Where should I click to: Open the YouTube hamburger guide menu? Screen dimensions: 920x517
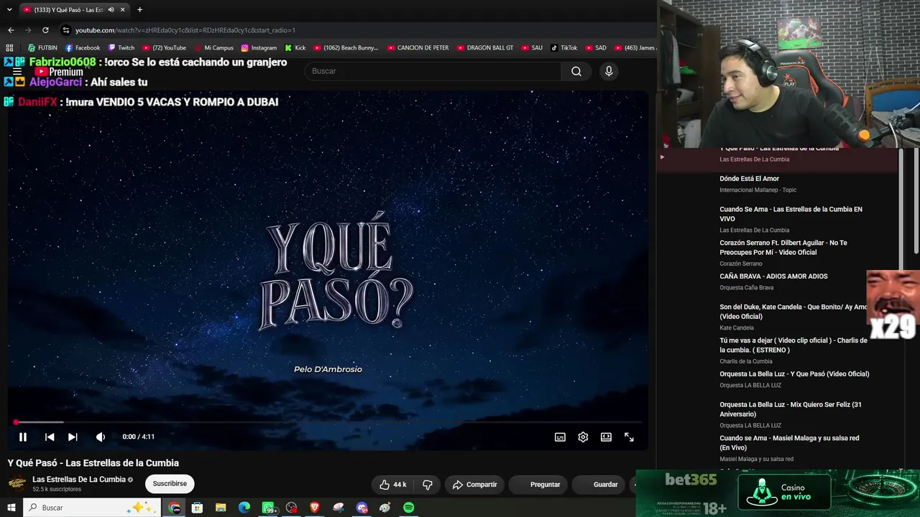tap(17, 72)
